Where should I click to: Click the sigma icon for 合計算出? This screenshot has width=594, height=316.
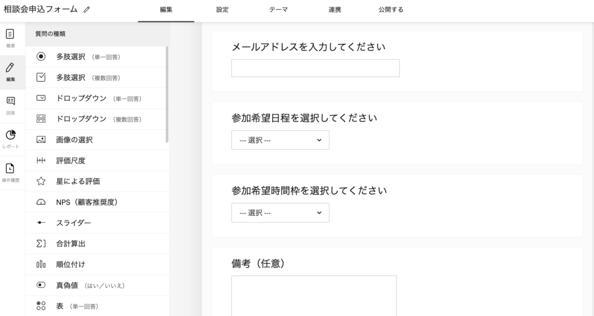point(41,244)
